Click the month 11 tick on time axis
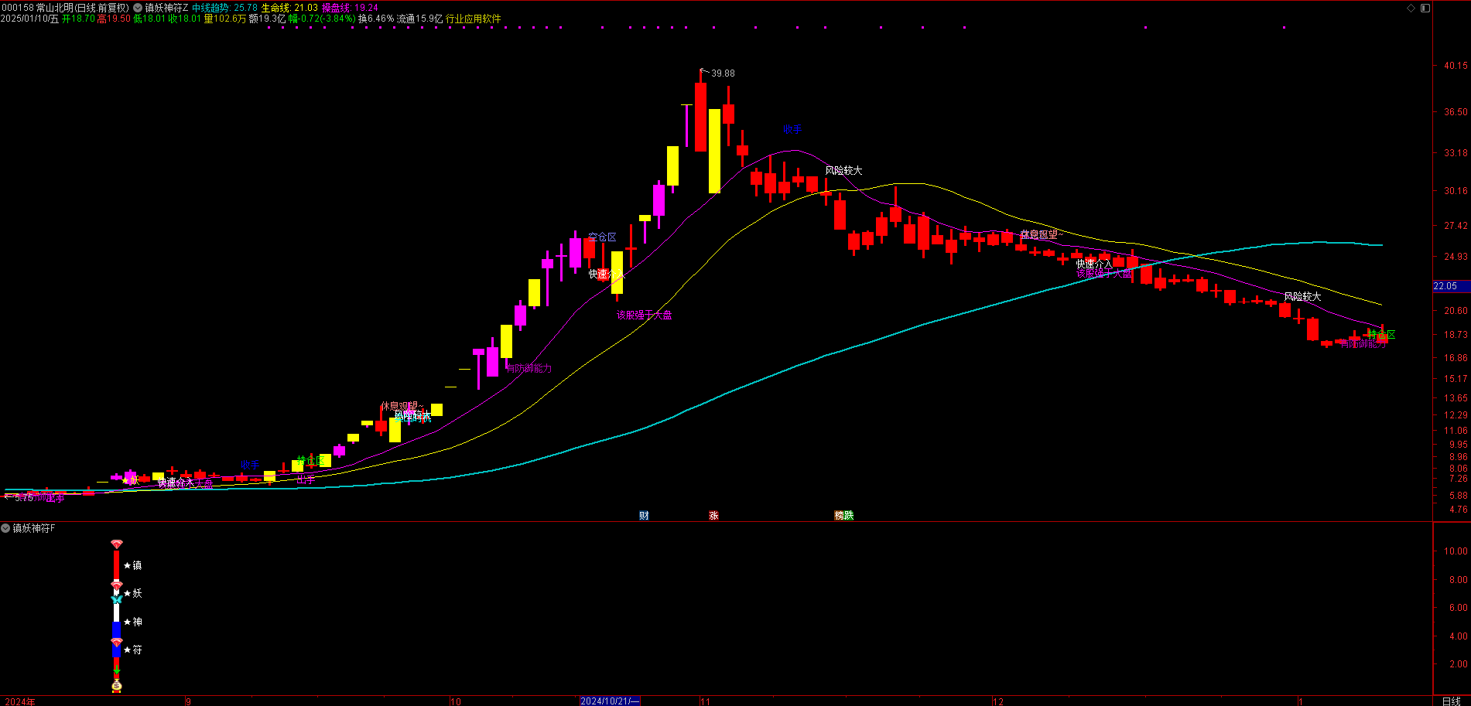This screenshot has width=1471, height=706. pos(705,701)
